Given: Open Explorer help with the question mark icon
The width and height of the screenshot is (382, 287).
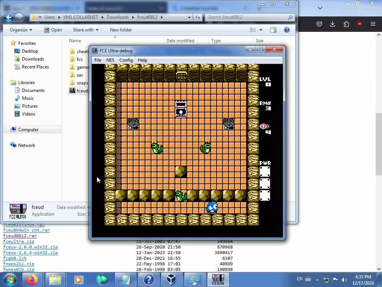Looking at the screenshot, I should click(287, 30).
